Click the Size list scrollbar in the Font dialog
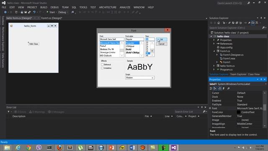268x151 pixels. pos(152,49)
